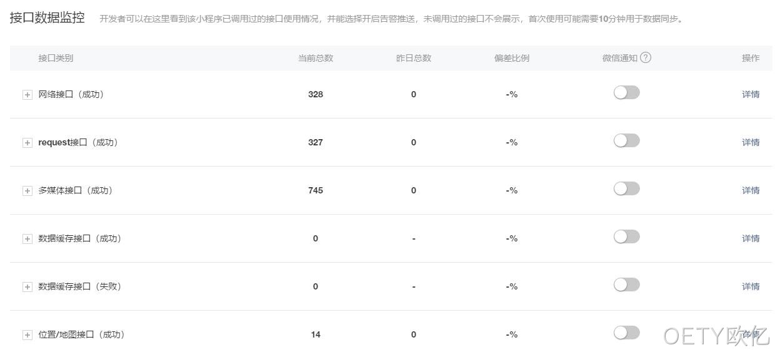780x355 pixels.
Task: Select the 多媒体接口（成功） row label
Action: pos(75,190)
